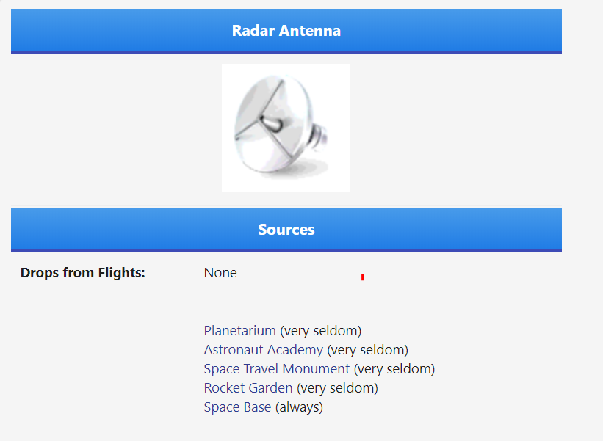Click the Drops from Flights label
603x441 pixels.
(x=83, y=273)
